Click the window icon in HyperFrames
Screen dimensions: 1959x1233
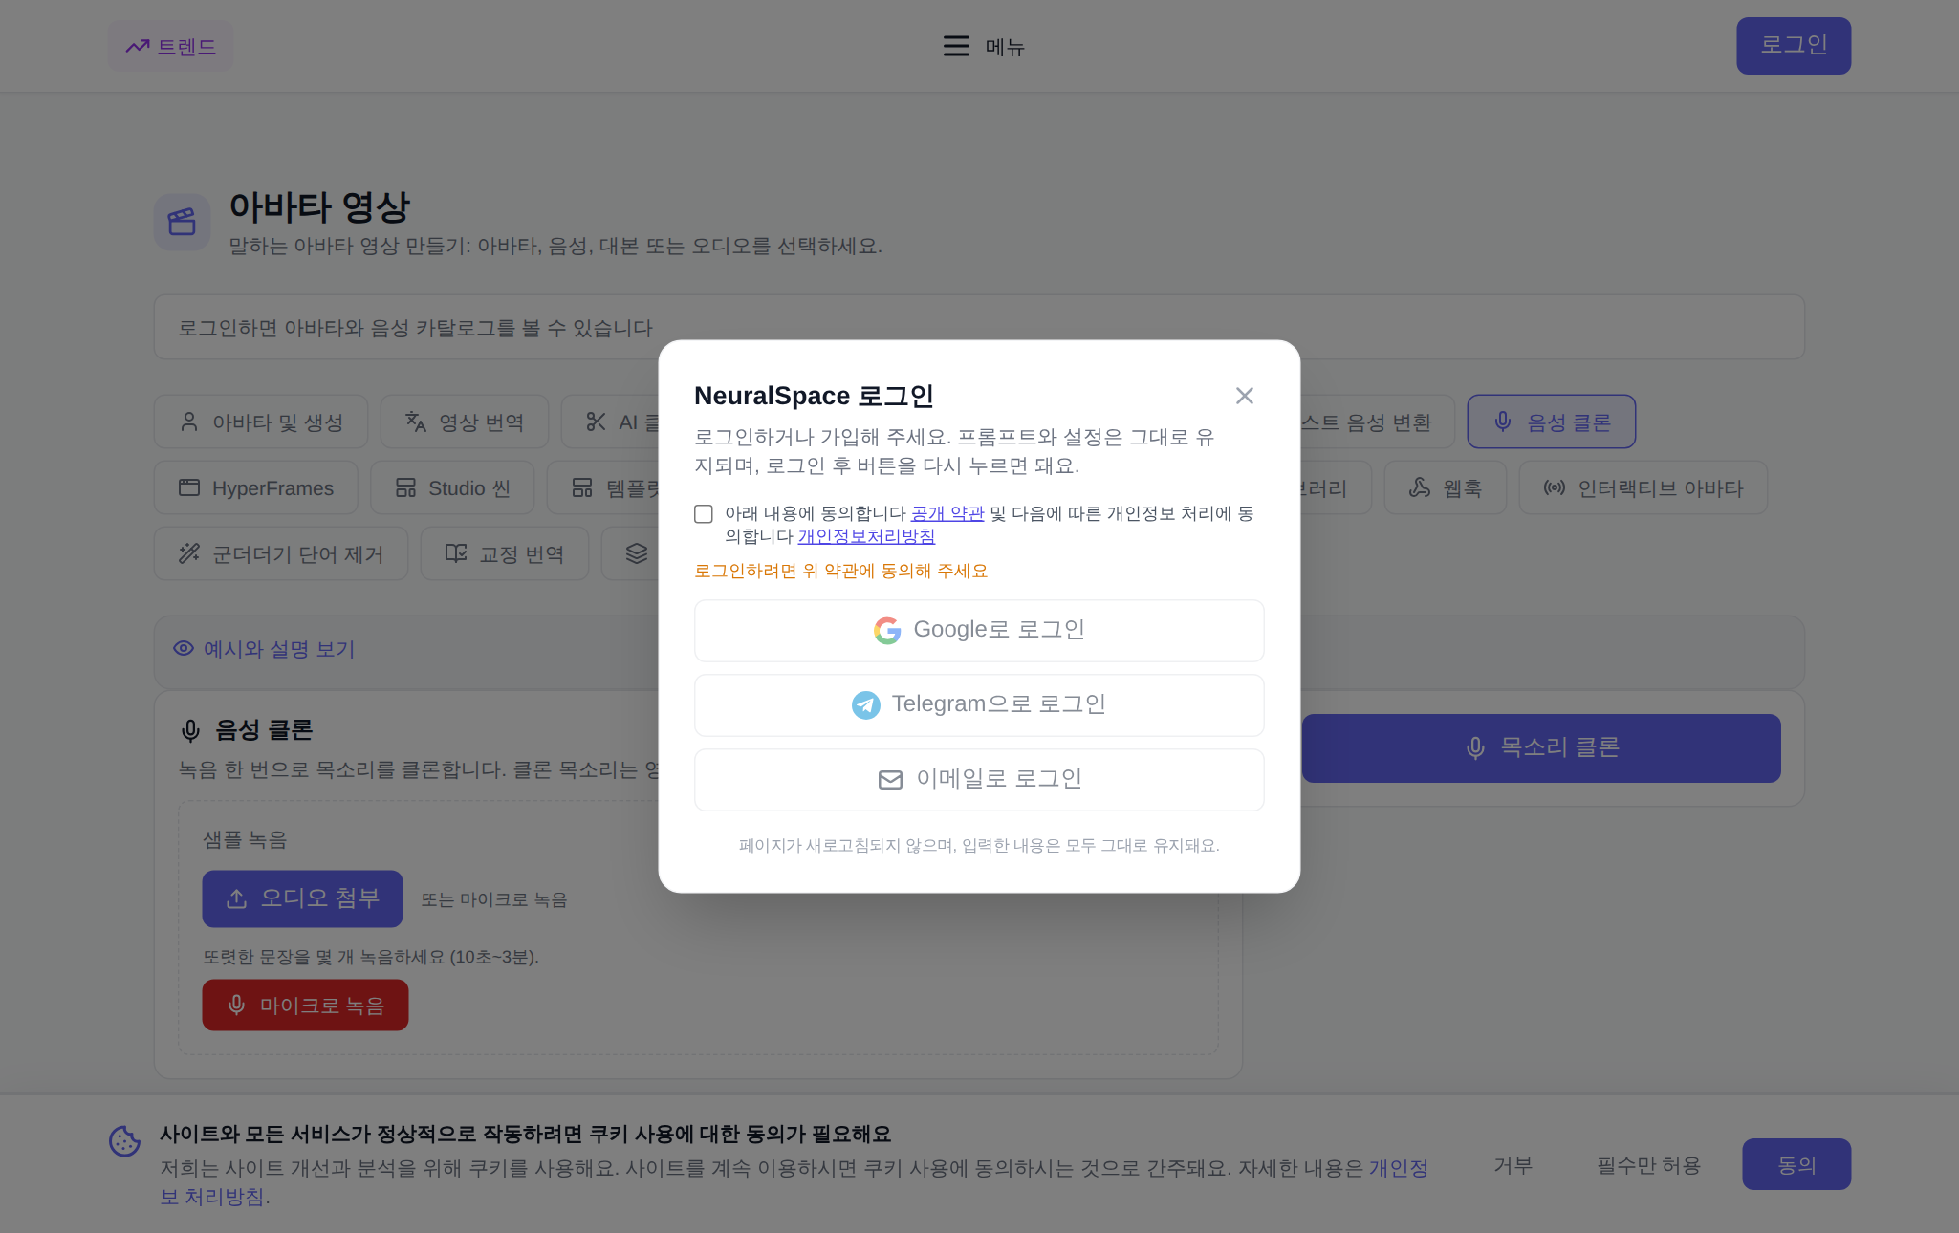click(x=189, y=487)
